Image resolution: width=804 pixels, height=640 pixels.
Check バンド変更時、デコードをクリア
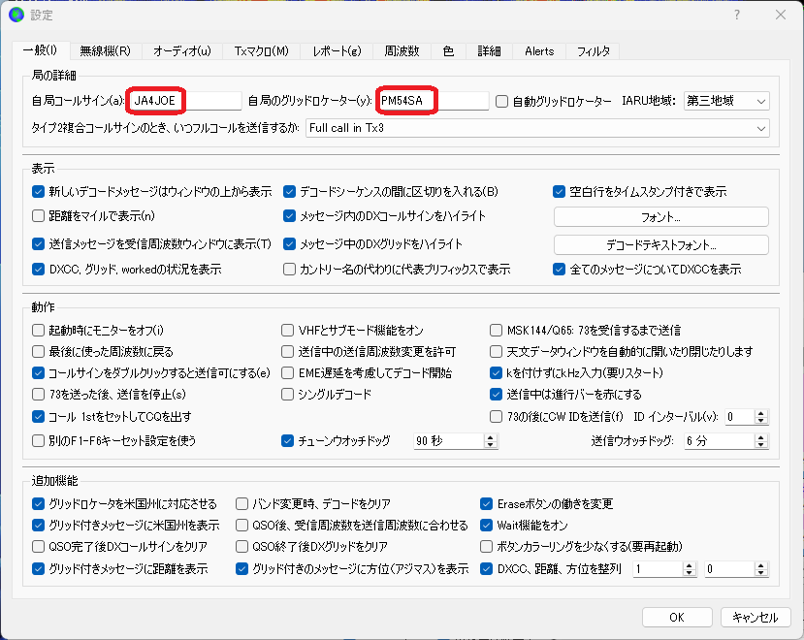(242, 504)
